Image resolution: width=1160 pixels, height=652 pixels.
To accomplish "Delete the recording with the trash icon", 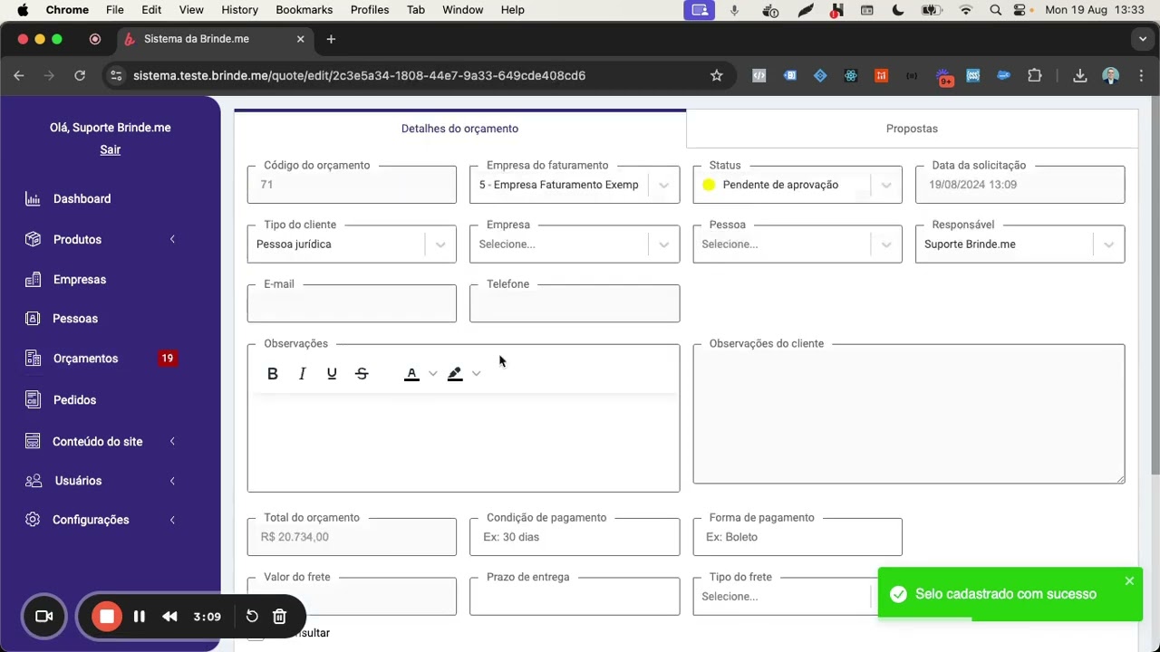I will pyautogui.click(x=280, y=617).
